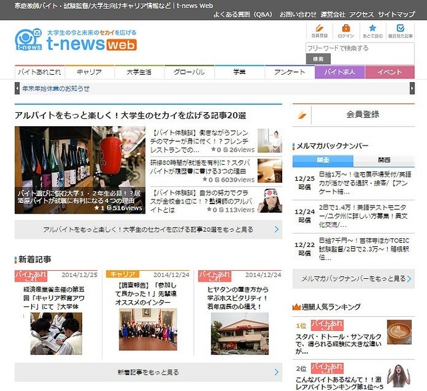This screenshot has width=427, height=391.
Task: Open 12/22 配信 mail magazine entry
Action: (x=354, y=249)
